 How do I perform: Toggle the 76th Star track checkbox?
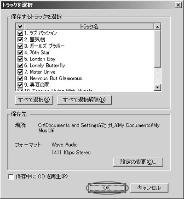pos(20,53)
